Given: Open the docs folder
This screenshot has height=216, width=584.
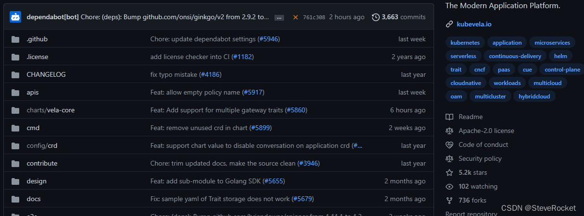Looking at the screenshot, I should pos(34,199).
